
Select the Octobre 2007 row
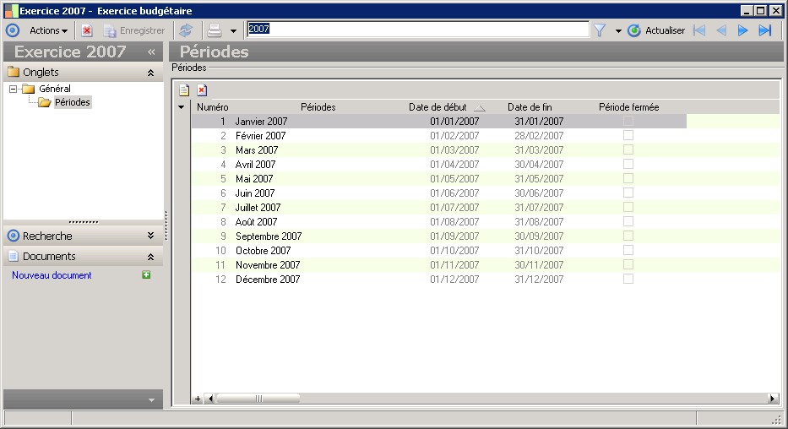[x=438, y=250]
